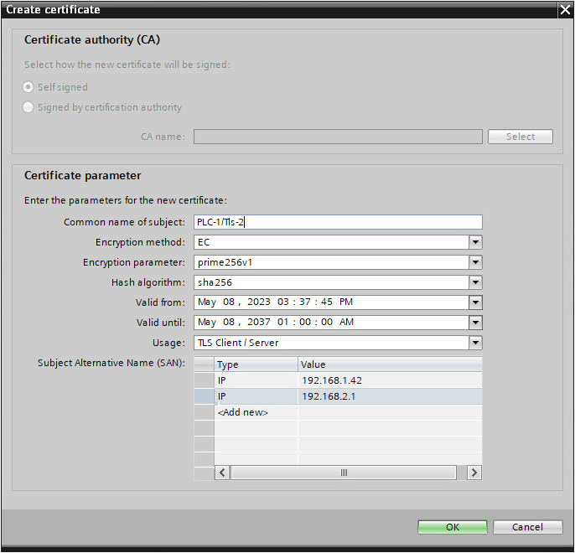This screenshot has height=553, width=575.
Task: Select the Self signed radio button
Action: click(28, 87)
